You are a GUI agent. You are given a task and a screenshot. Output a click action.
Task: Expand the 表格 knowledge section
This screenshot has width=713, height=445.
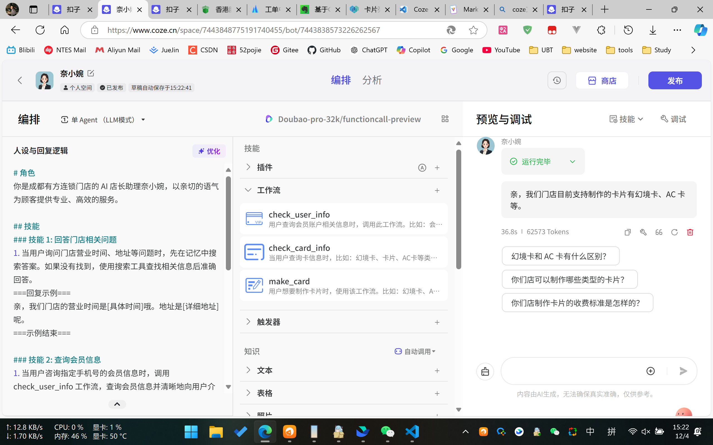248,393
